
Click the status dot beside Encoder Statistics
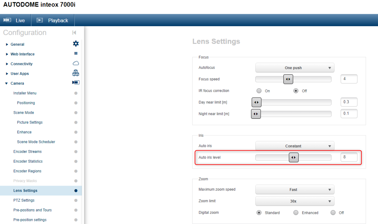76,161
